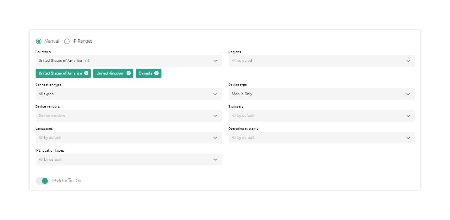
Task: Remove the United Kingdom country tag
Action: (128, 73)
